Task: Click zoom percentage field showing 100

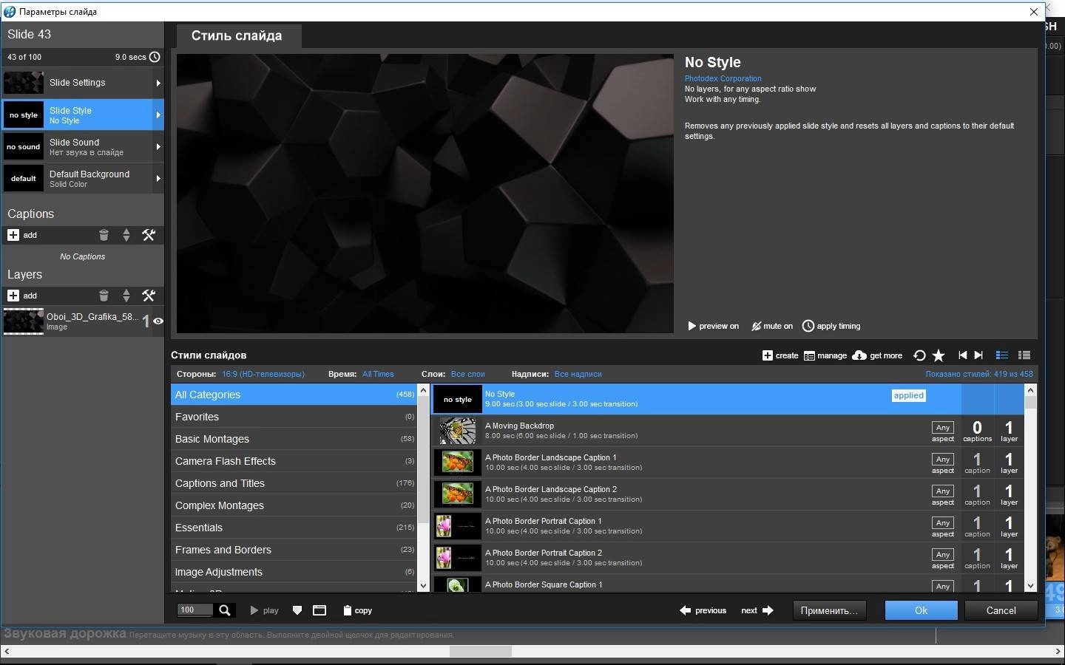Action: pyautogui.click(x=195, y=610)
